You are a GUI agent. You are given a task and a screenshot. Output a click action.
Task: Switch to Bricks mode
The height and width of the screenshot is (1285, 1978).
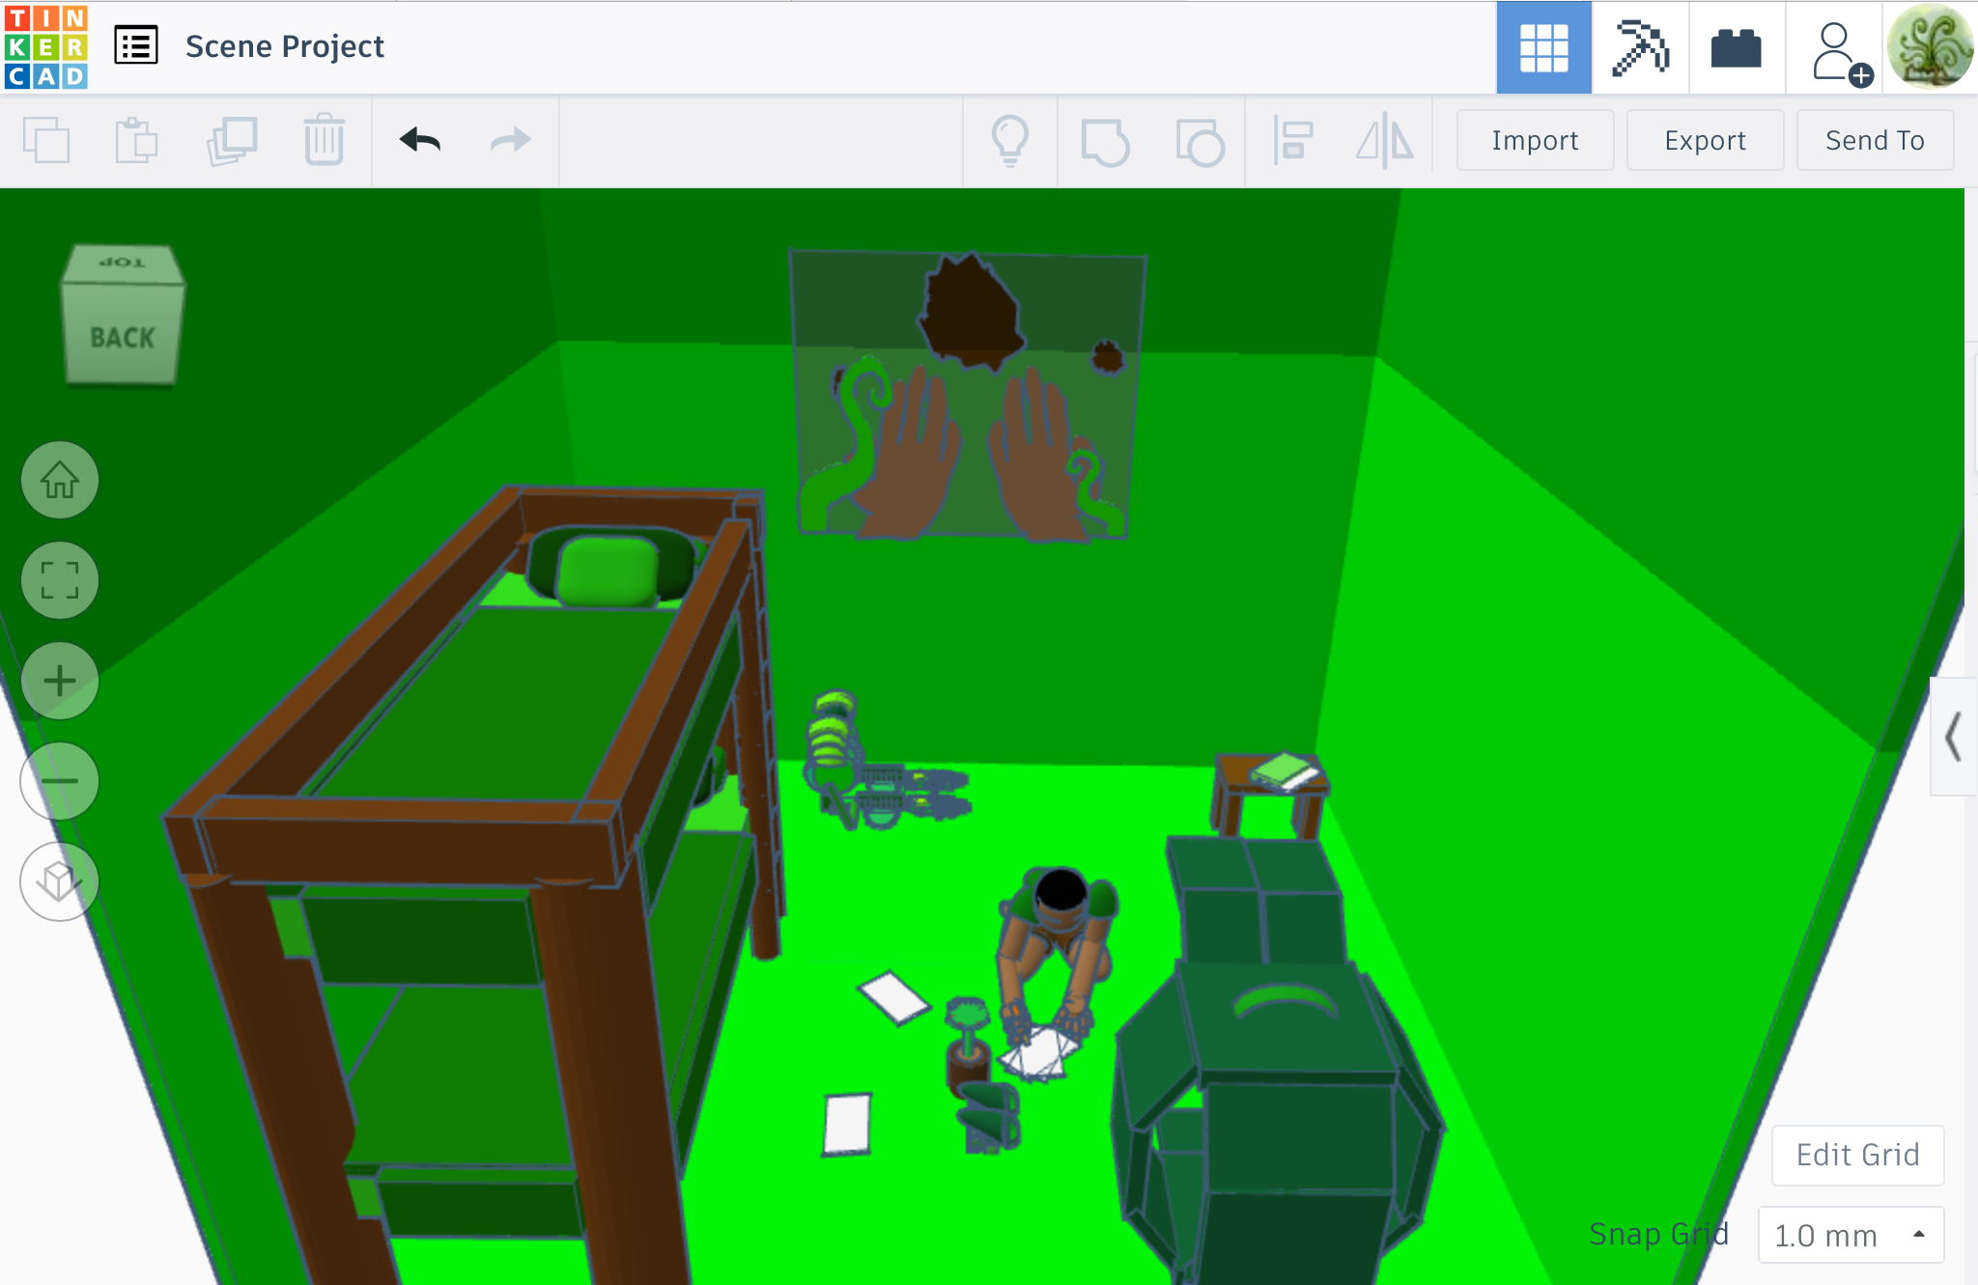[x=1736, y=47]
